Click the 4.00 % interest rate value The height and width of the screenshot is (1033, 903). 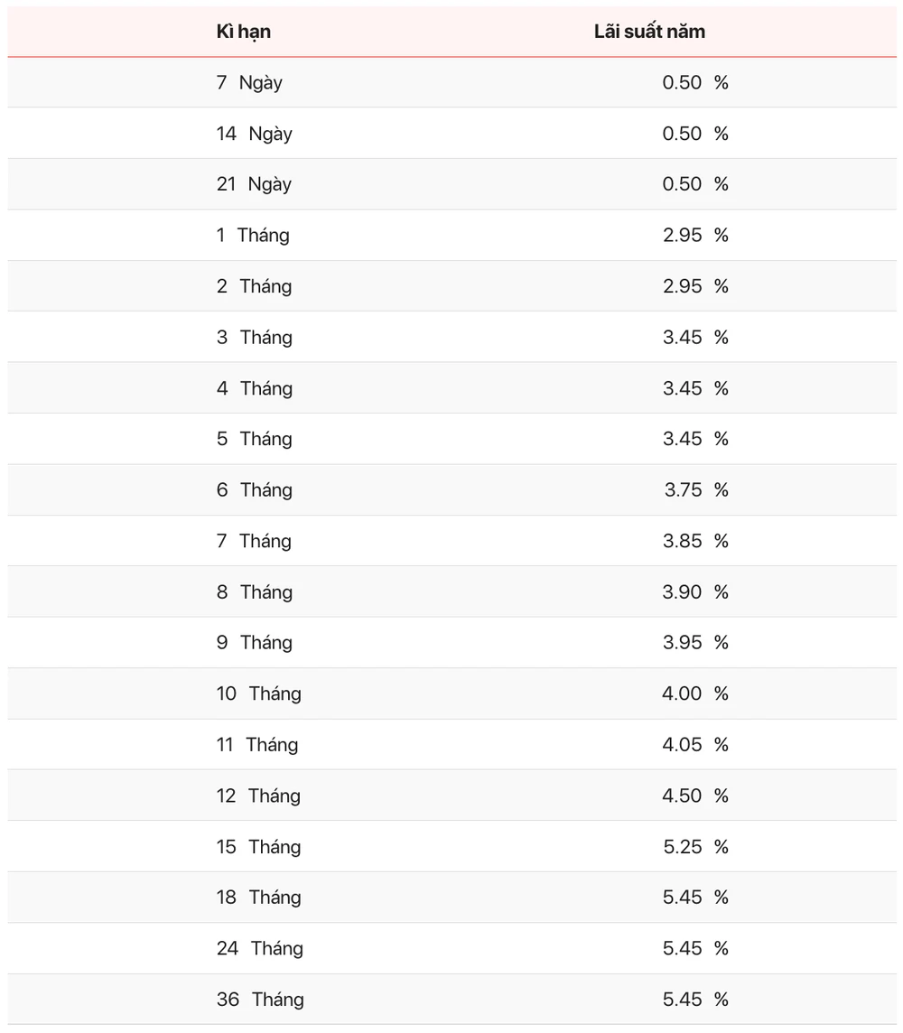(x=695, y=693)
